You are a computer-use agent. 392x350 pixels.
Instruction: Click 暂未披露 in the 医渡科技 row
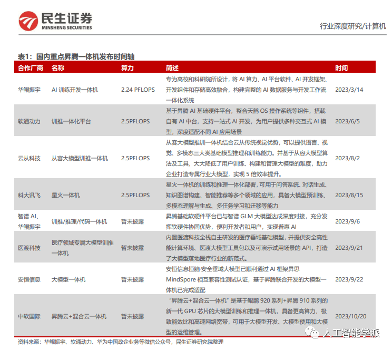click(x=132, y=248)
